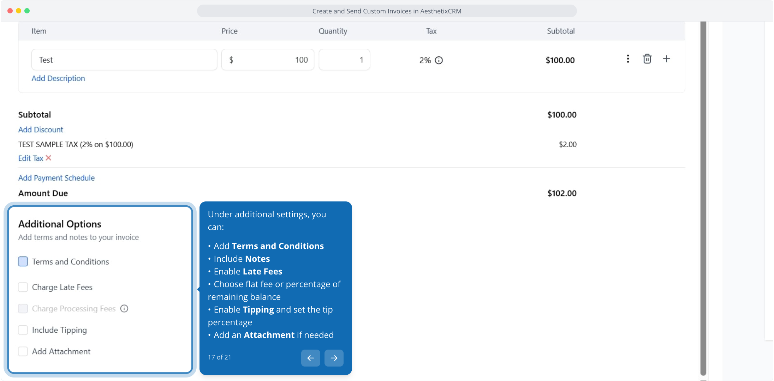This screenshot has height=381, width=774.
Task: Toggle Include Tipping checkbox
Action: pos(23,330)
